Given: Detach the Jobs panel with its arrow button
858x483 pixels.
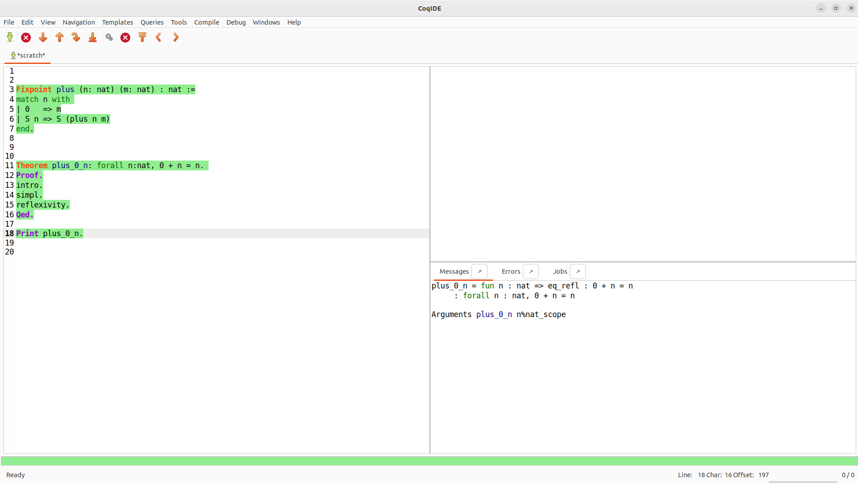Looking at the screenshot, I should pos(578,271).
